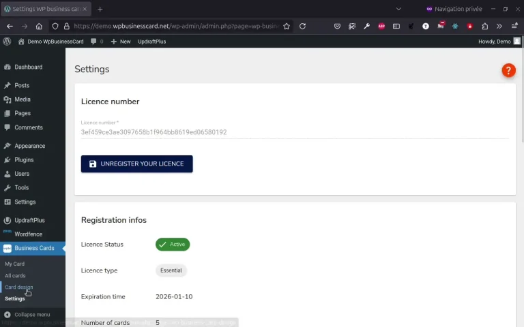The width and height of the screenshot is (524, 327).
Task: Close the Settings WP business card tab
Action: point(85,9)
